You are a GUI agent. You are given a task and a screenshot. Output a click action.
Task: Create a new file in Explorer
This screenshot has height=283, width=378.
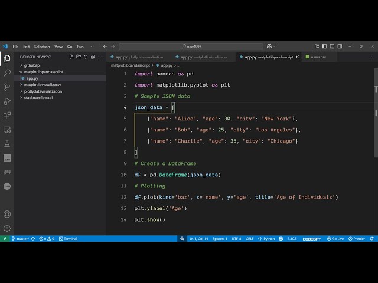point(71,57)
